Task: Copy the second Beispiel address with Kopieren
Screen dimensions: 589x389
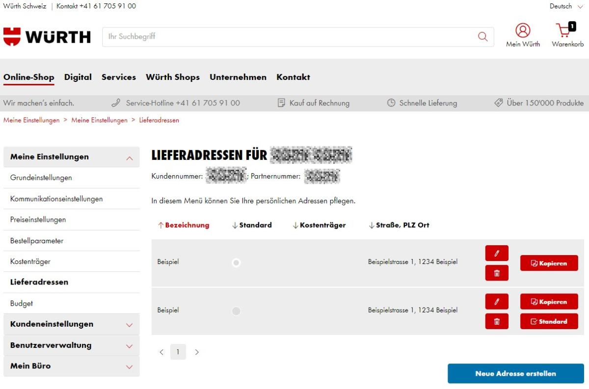Action: pos(549,302)
